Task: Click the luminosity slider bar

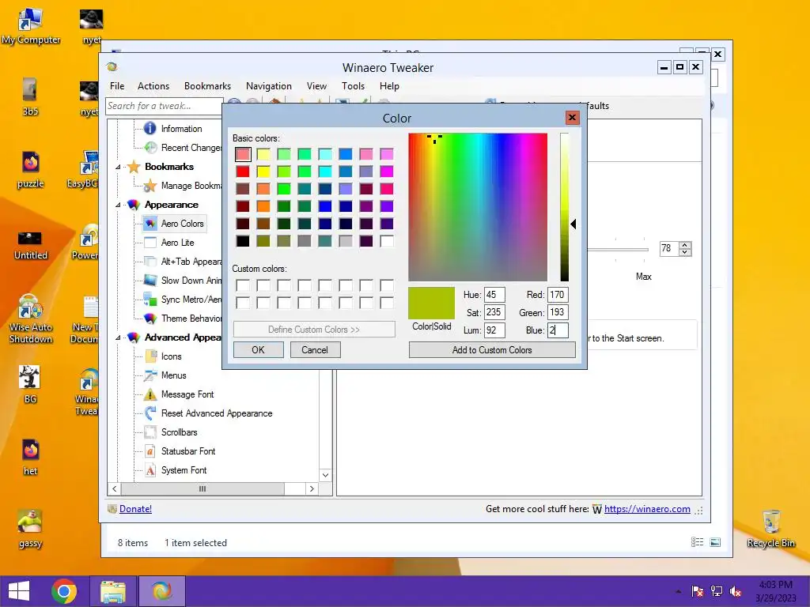Action: 565,207
